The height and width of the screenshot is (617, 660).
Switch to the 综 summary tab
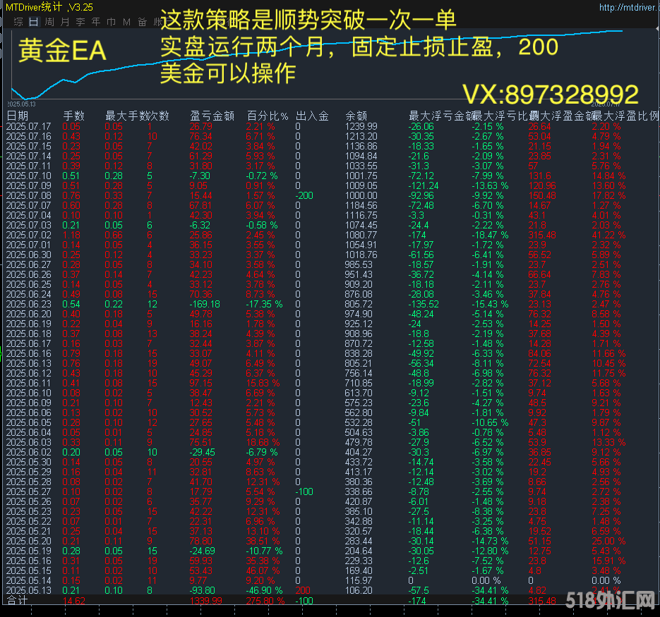[x=18, y=22]
